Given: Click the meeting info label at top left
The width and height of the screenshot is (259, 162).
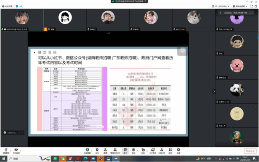Looking at the screenshot, I should [7, 6].
